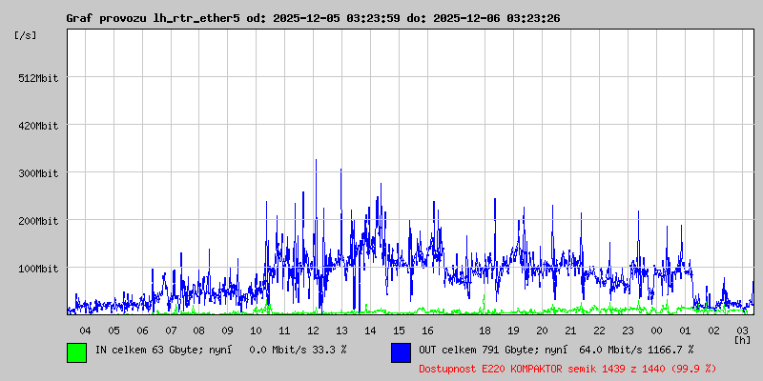Select the 18 hour marker on time axis
Viewport: 763px width, 381px height.
click(485, 330)
